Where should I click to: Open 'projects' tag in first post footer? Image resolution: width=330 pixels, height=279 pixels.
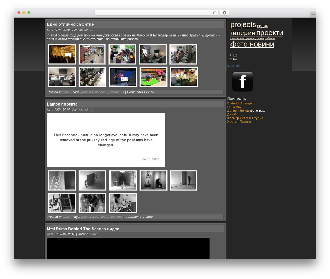coord(87,92)
